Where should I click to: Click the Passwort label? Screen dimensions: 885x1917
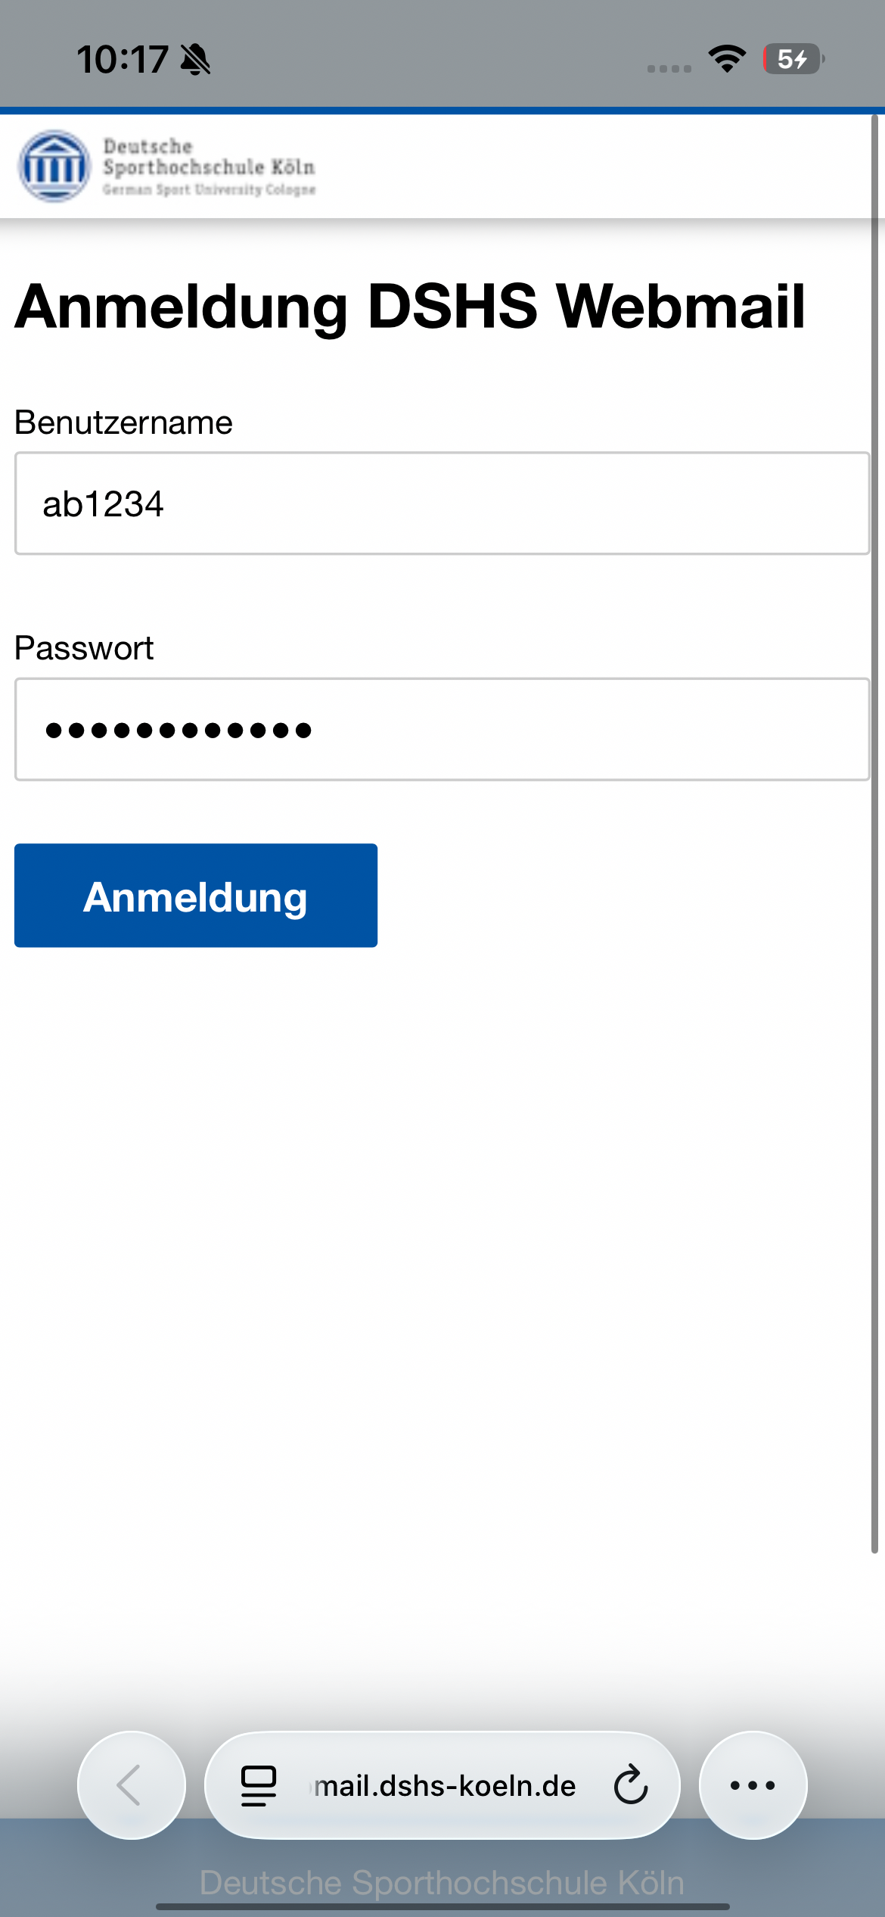pos(84,648)
